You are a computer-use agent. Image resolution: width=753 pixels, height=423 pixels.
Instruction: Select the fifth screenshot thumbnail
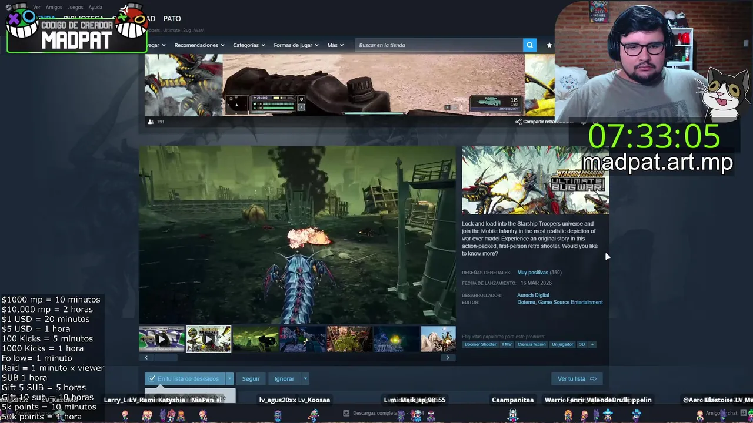coord(349,339)
